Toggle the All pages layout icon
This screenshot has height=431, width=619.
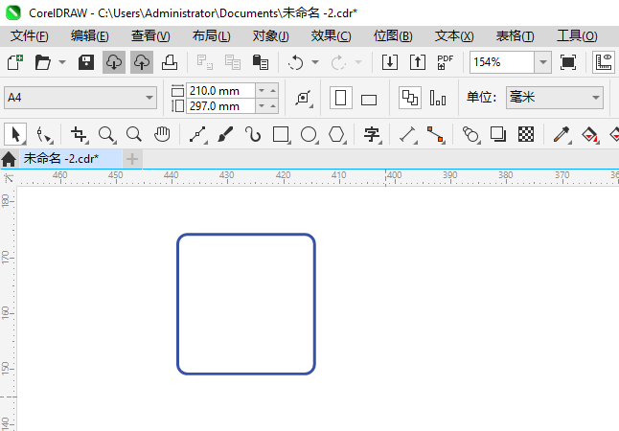coord(410,98)
